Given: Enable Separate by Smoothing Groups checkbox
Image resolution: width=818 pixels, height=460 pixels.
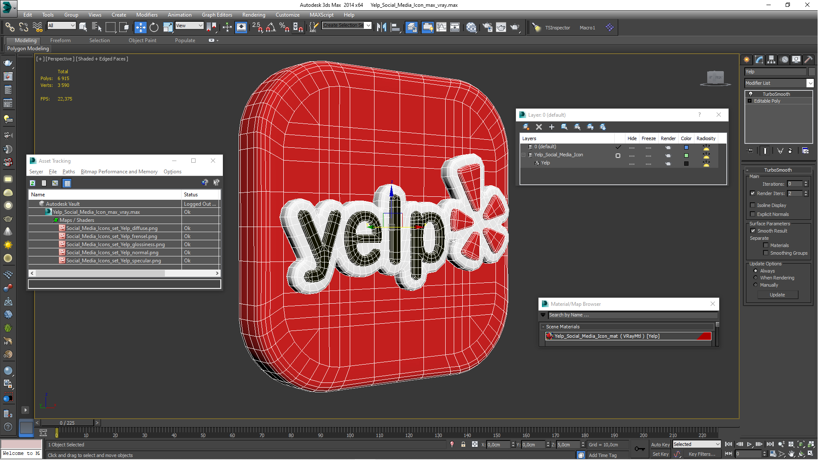Looking at the screenshot, I should 766,253.
